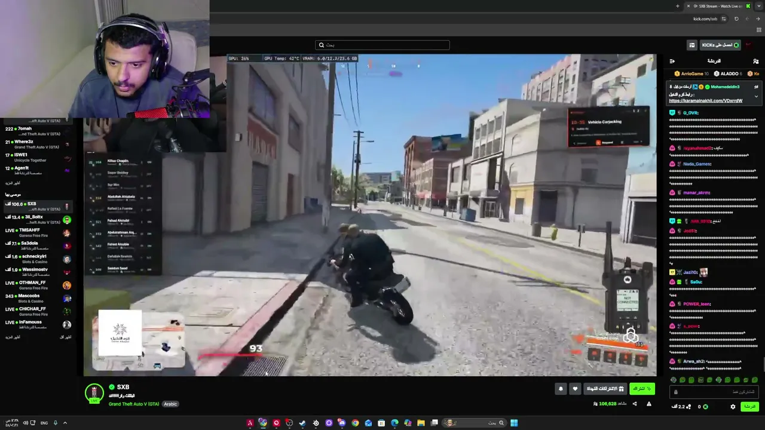Image resolution: width=765 pixels, height=430 pixels.
Task: Go forward in browser history
Action: 747,19
